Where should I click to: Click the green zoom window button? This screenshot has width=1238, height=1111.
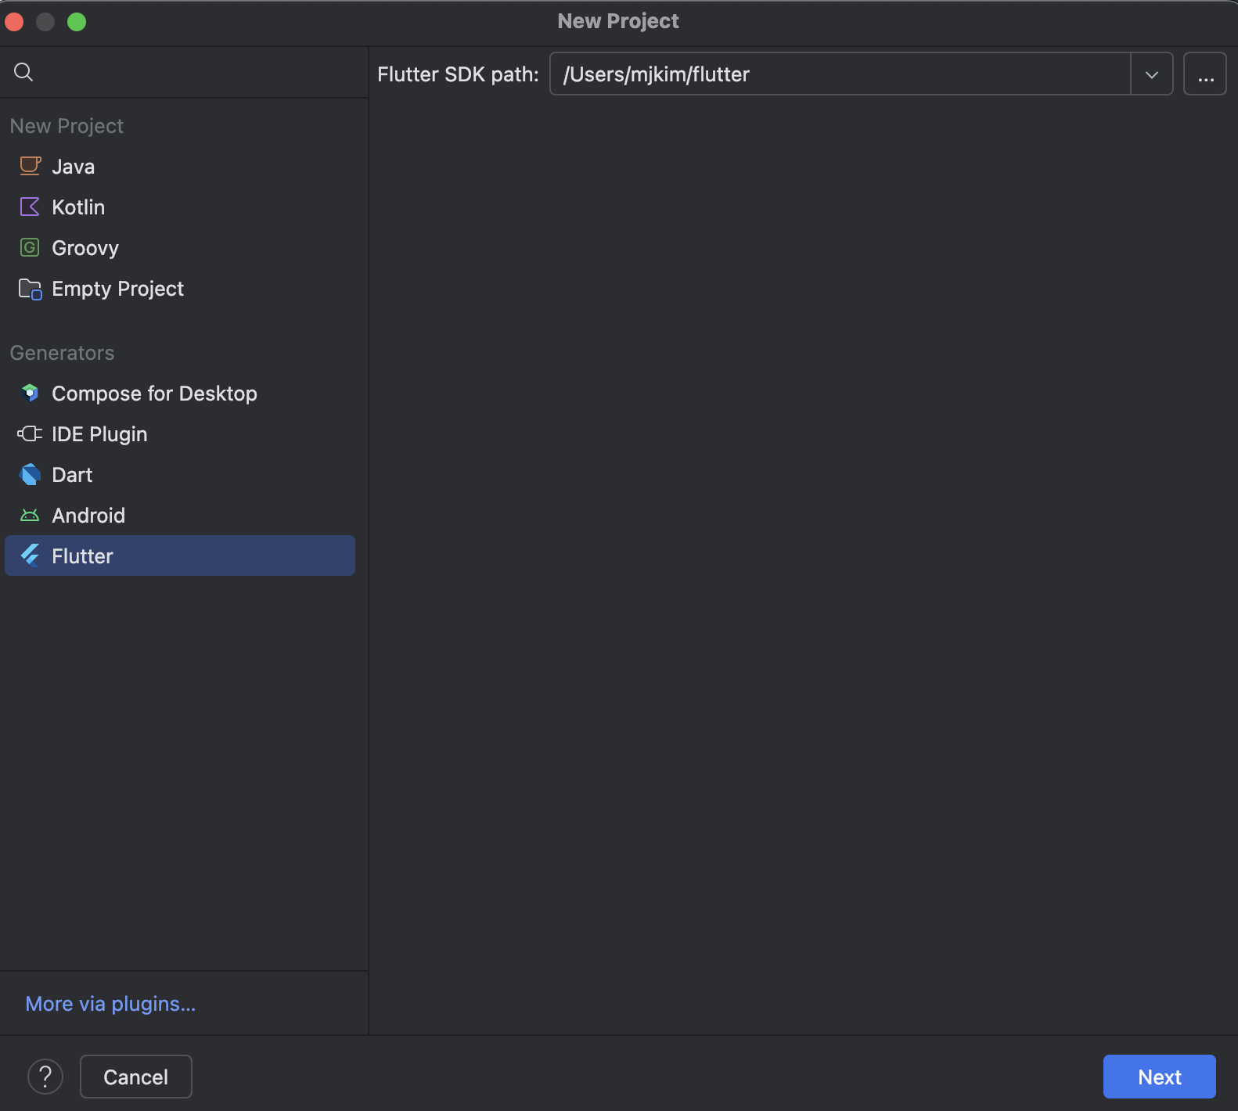coord(77,22)
